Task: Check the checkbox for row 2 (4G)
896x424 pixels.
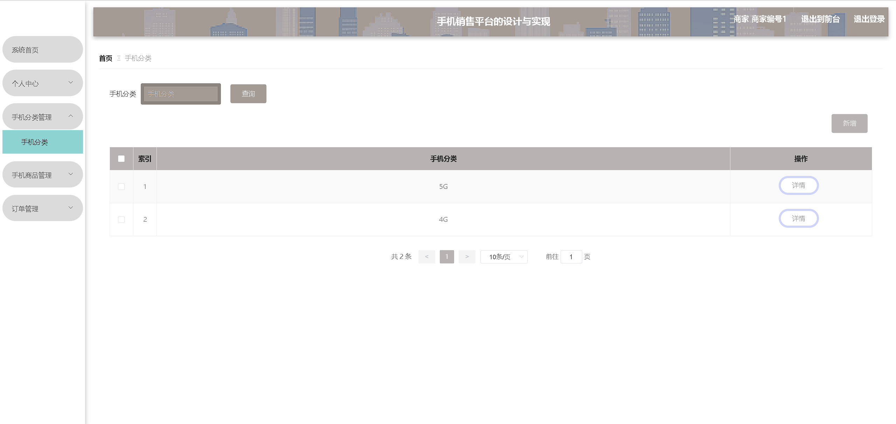Action: pos(121,220)
